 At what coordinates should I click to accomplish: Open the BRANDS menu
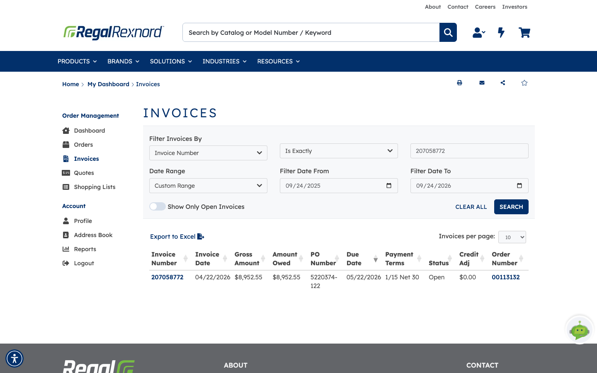click(123, 61)
